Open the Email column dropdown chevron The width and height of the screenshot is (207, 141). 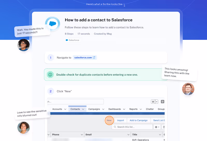point(128,135)
